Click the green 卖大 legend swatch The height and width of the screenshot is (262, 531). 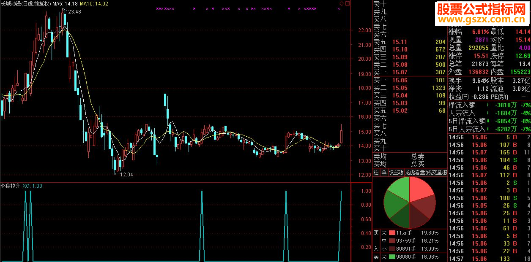pos(391,257)
